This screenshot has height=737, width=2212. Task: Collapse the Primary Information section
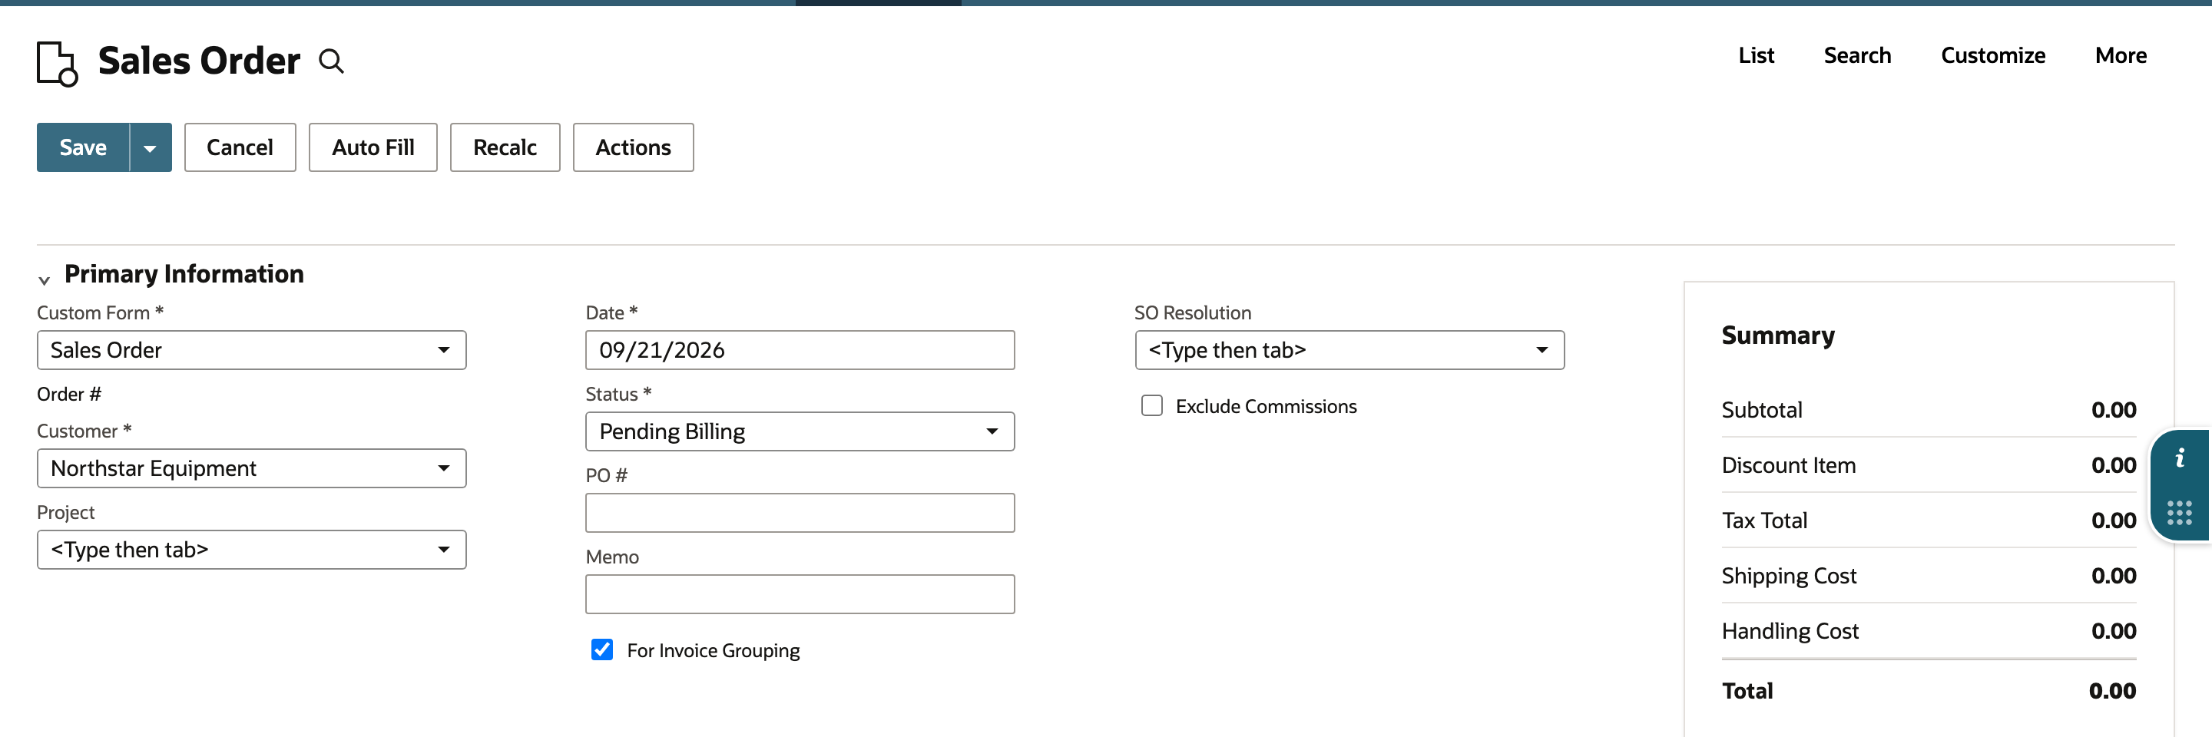click(45, 279)
